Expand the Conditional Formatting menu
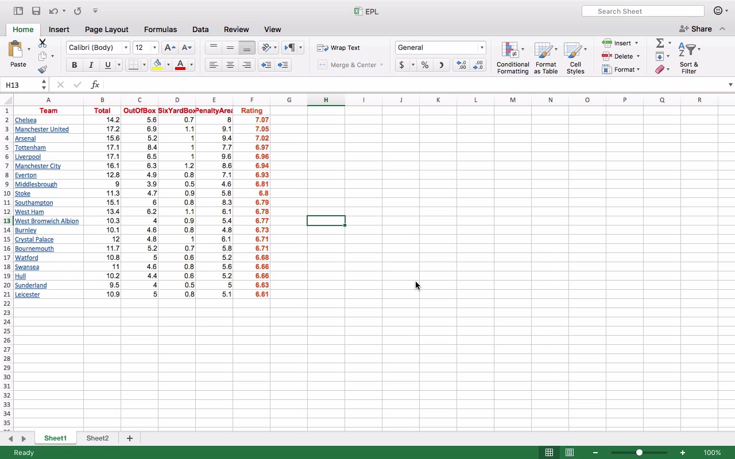The image size is (735, 459). (x=513, y=58)
